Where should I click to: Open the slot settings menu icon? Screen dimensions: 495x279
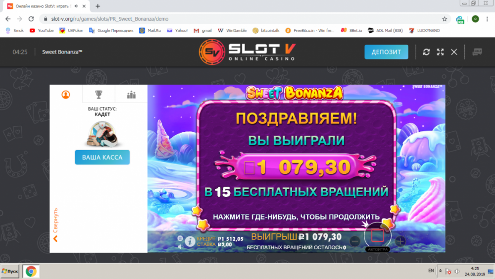pos(180,238)
